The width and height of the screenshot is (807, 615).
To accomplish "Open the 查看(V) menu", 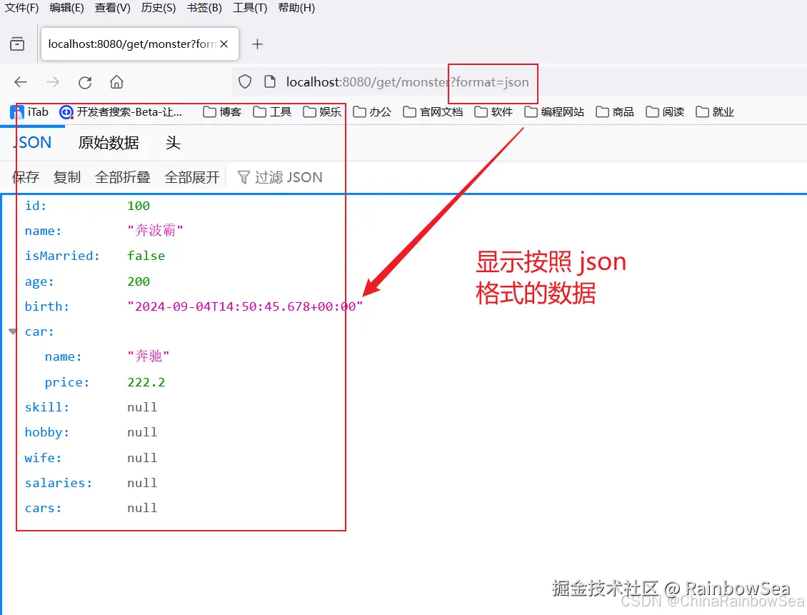I will point(113,8).
